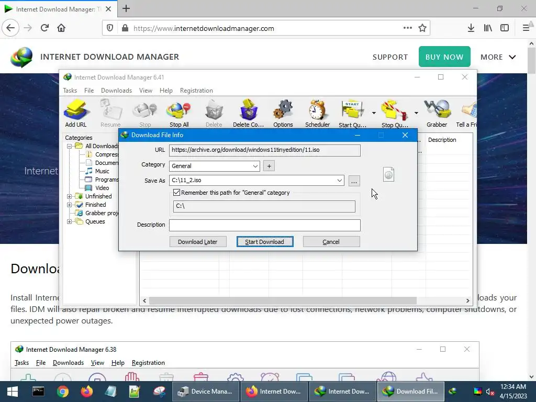Image resolution: width=536 pixels, height=402 pixels.
Task: Click the IDM system tray icon
Action: tap(453, 391)
